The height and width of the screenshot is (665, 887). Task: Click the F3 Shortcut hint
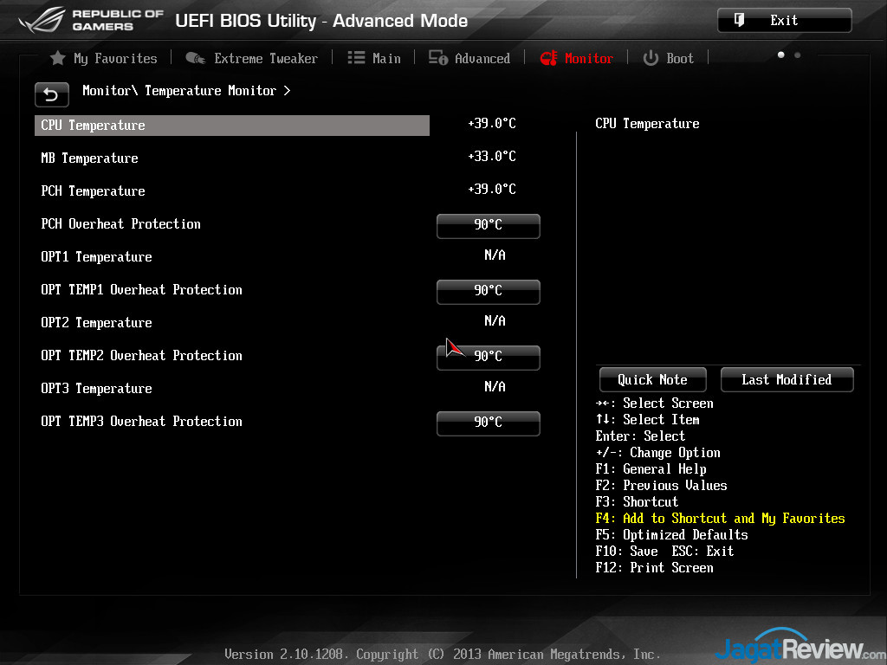point(637,502)
